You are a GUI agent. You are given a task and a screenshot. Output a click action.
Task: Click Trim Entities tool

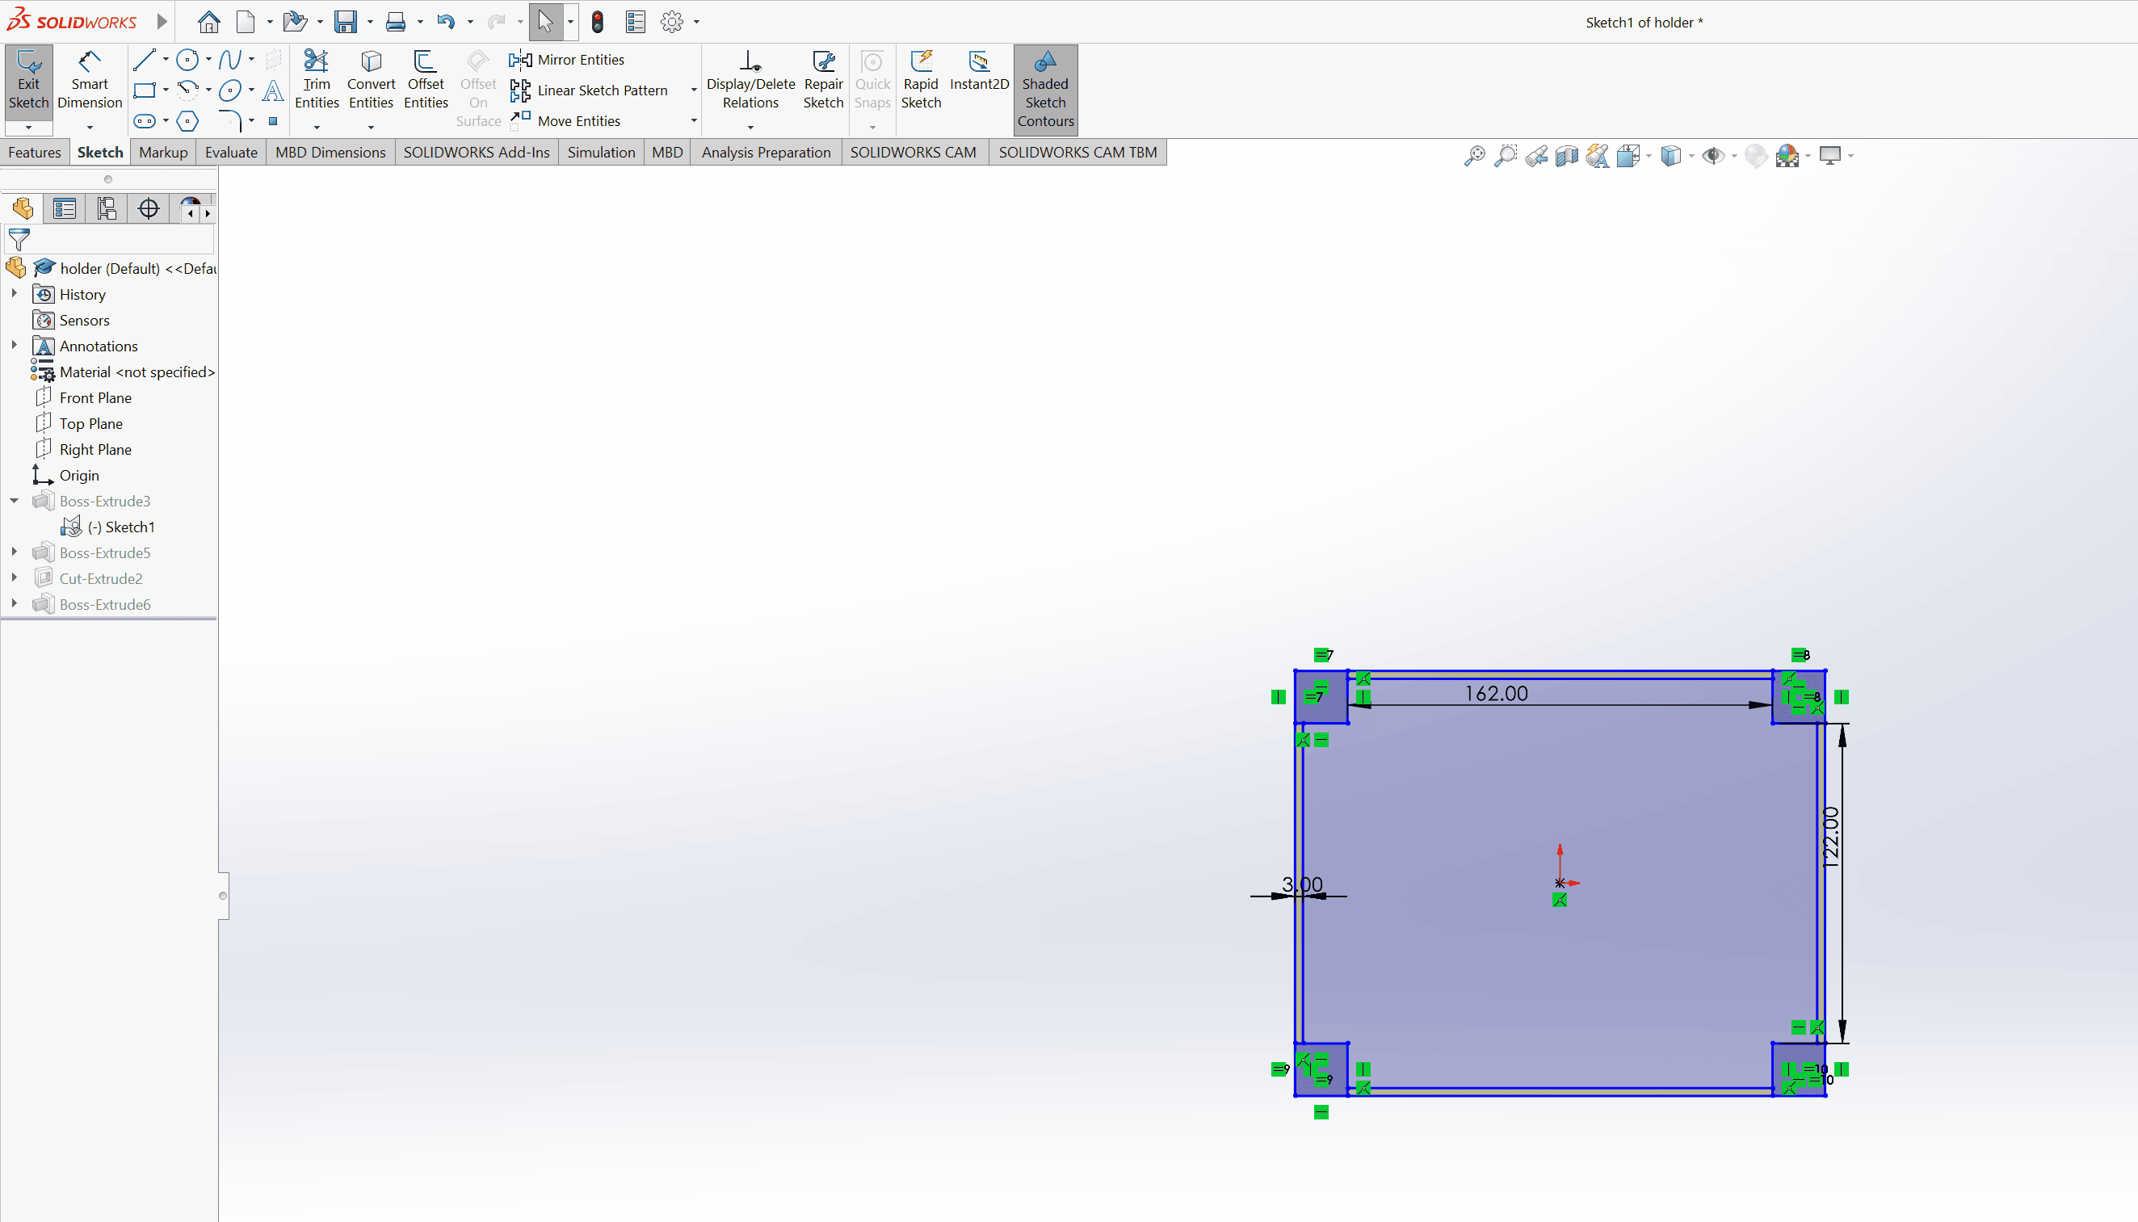pyautogui.click(x=317, y=81)
